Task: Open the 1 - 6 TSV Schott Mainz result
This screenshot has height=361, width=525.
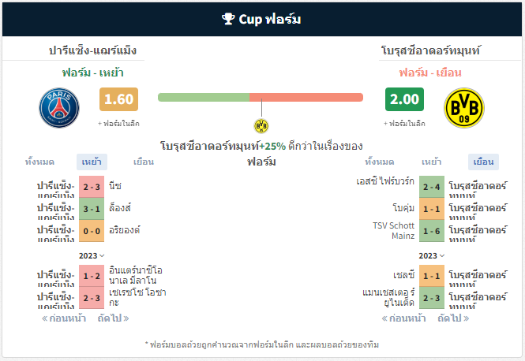Action: (432, 231)
